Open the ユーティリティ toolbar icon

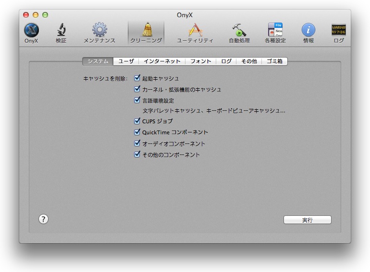(195, 31)
